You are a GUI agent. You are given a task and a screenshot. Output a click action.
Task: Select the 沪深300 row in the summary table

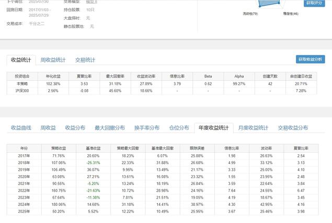pos(22,91)
